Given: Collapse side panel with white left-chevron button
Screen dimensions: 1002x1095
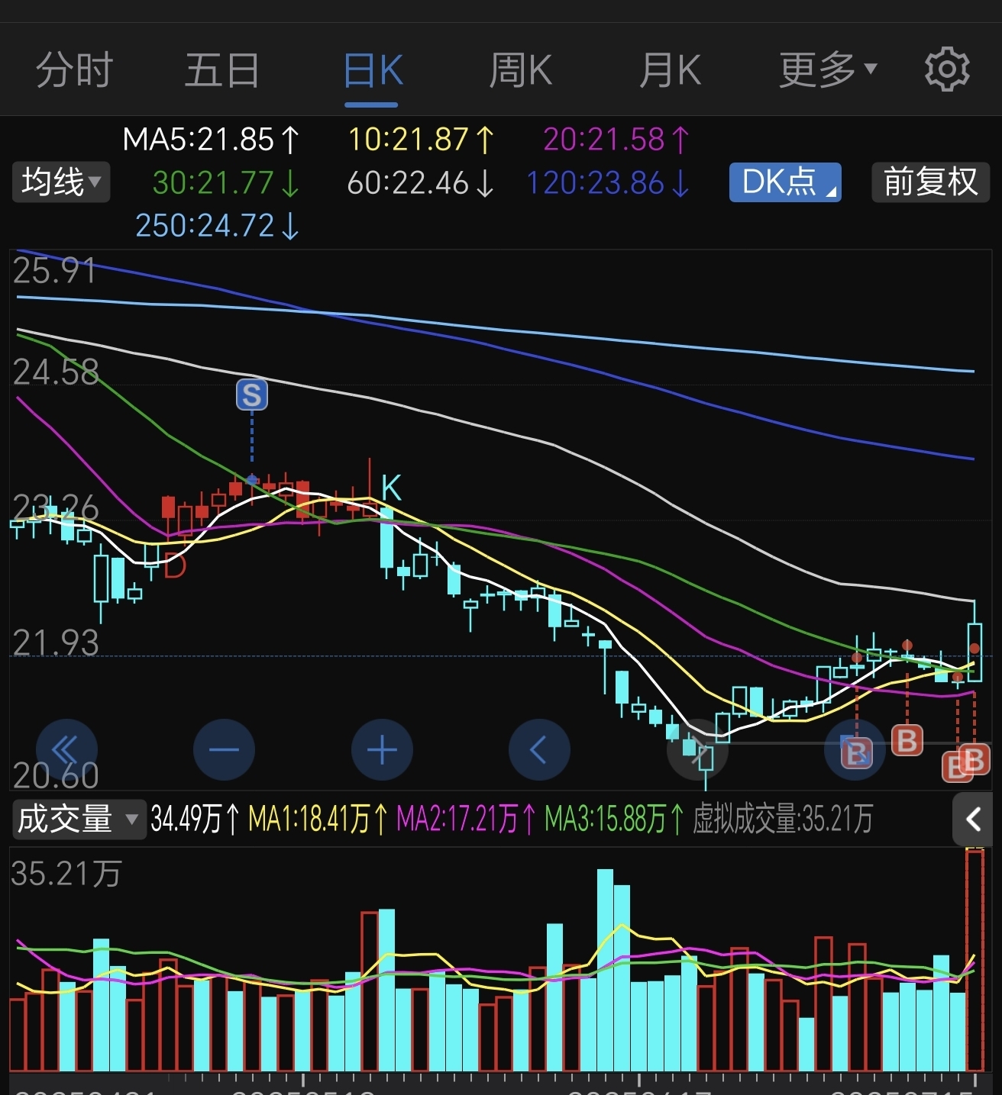Looking at the screenshot, I should tap(974, 820).
